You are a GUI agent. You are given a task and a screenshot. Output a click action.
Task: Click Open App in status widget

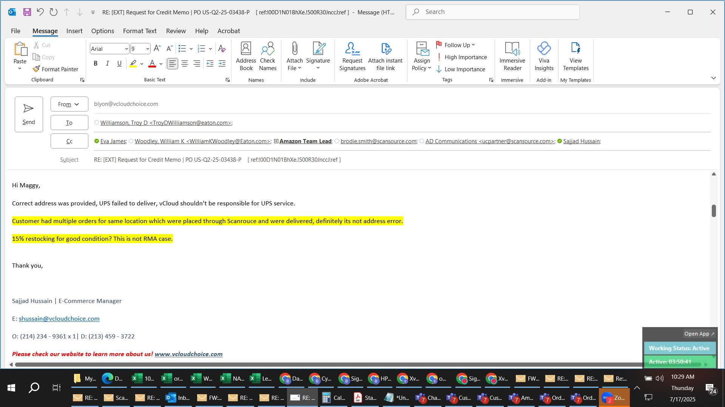[x=699, y=334]
